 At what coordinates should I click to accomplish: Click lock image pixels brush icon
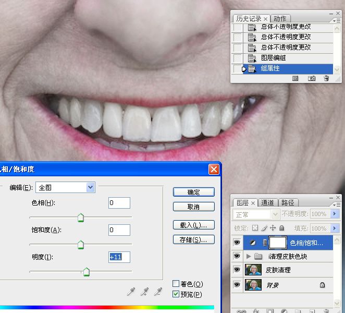264,228
